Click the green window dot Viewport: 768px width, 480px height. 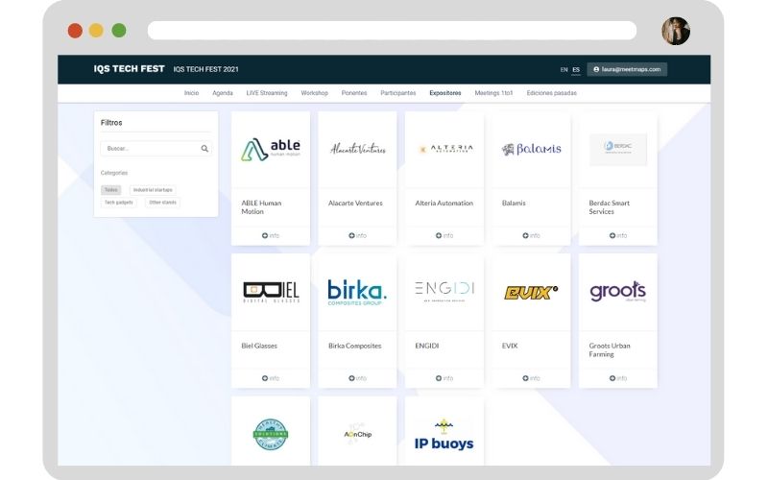point(119,31)
